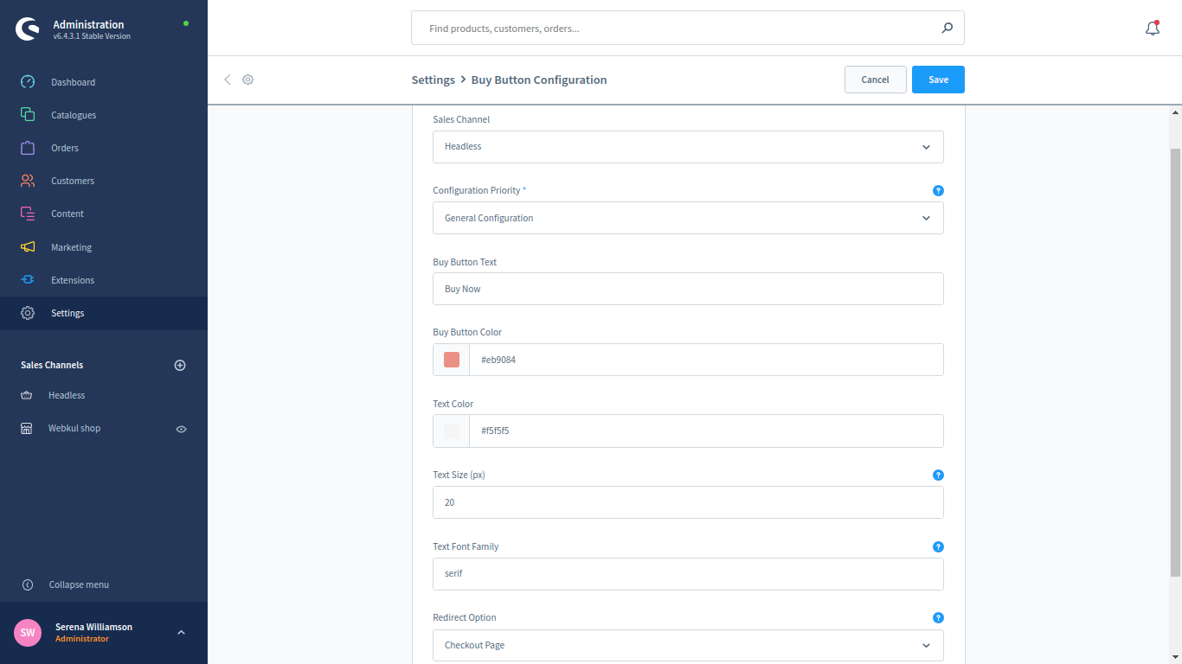Click the #eb9084 color hex field

[706, 360]
